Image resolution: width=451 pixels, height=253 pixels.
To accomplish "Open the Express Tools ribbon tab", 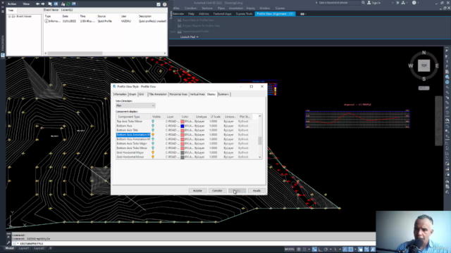I will pos(244,14).
